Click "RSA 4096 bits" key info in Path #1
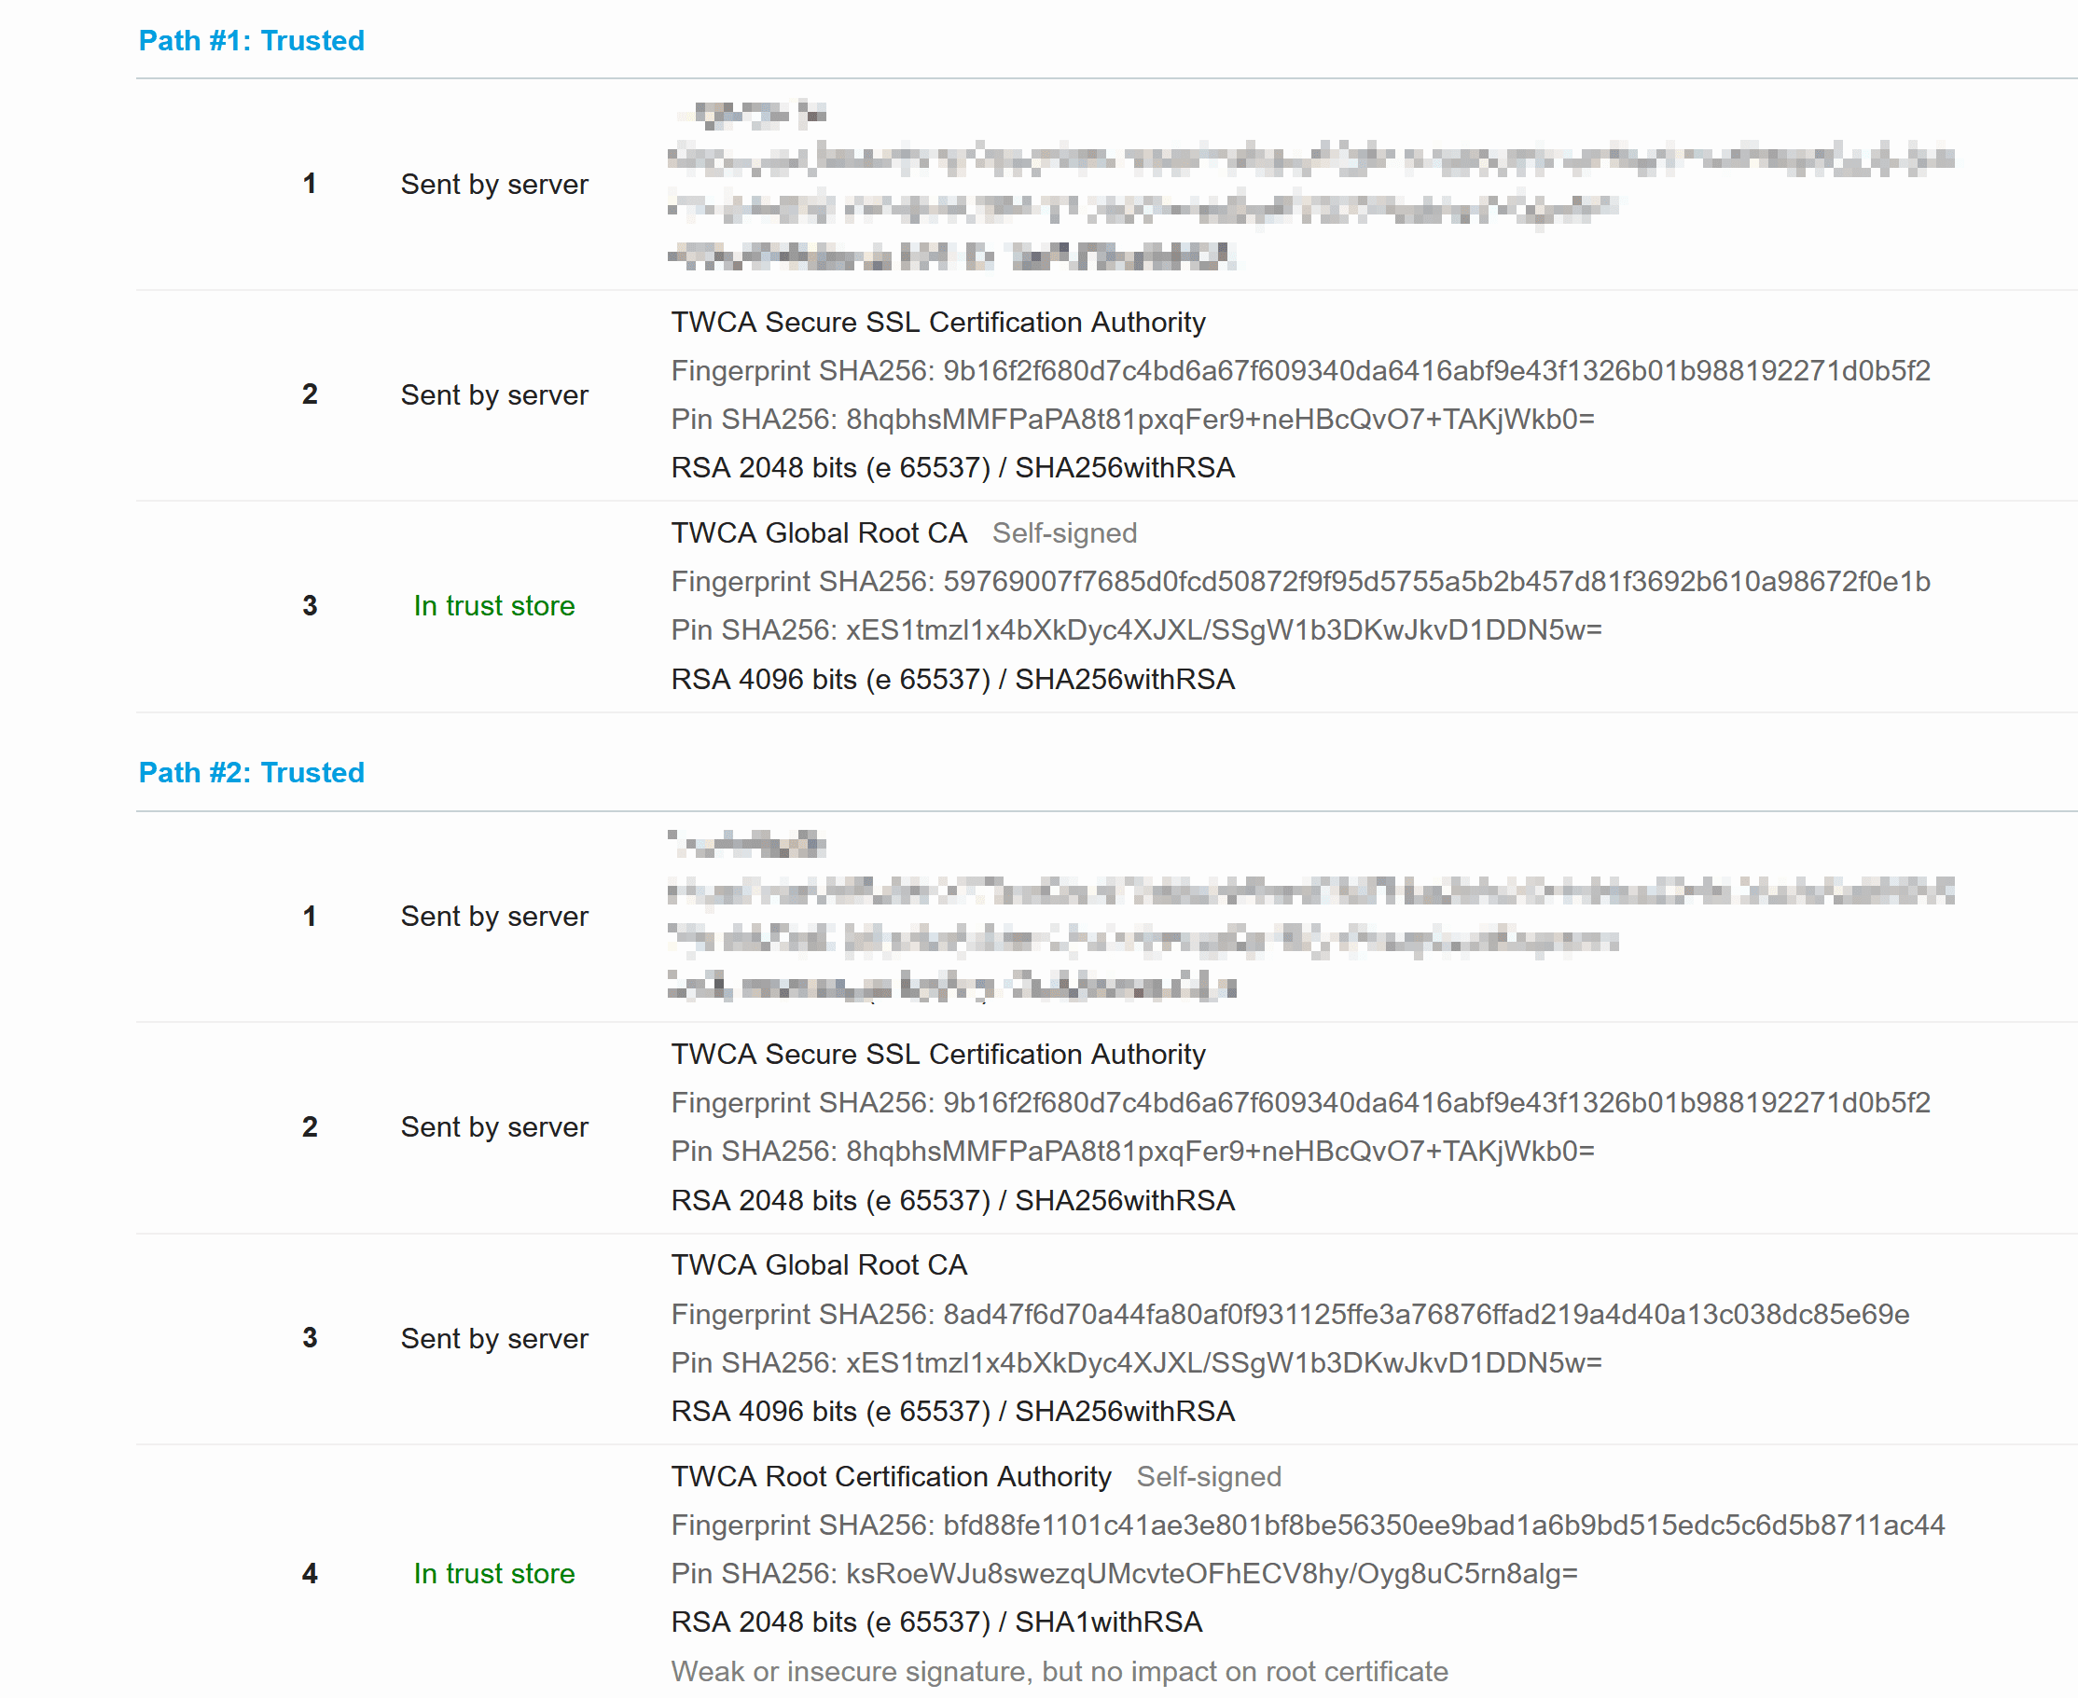 click(952, 679)
